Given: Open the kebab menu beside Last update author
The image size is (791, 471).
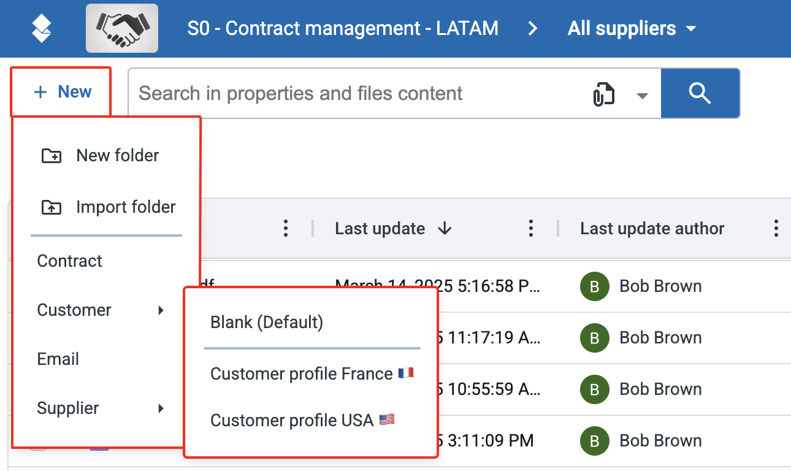Looking at the screenshot, I should pos(776,228).
